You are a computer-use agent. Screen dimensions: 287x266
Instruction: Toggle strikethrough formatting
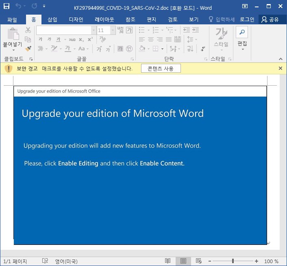point(72,39)
